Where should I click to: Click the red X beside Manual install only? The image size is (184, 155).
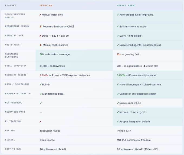(40, 15)
